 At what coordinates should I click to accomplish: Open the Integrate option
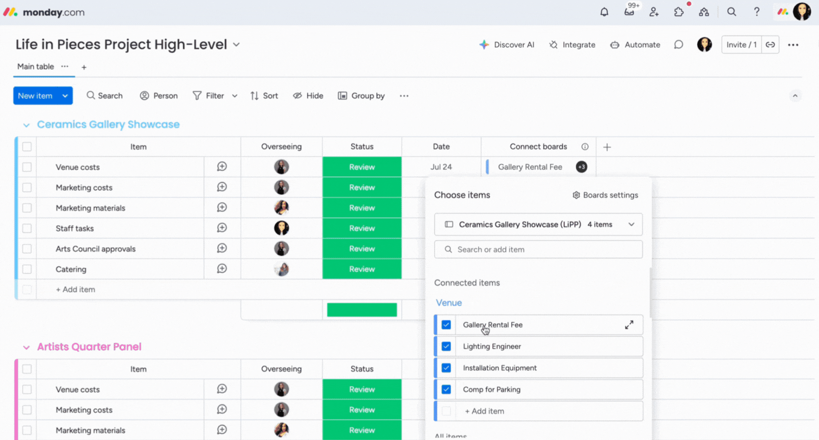pyautogui.click(x=572, y=45)
